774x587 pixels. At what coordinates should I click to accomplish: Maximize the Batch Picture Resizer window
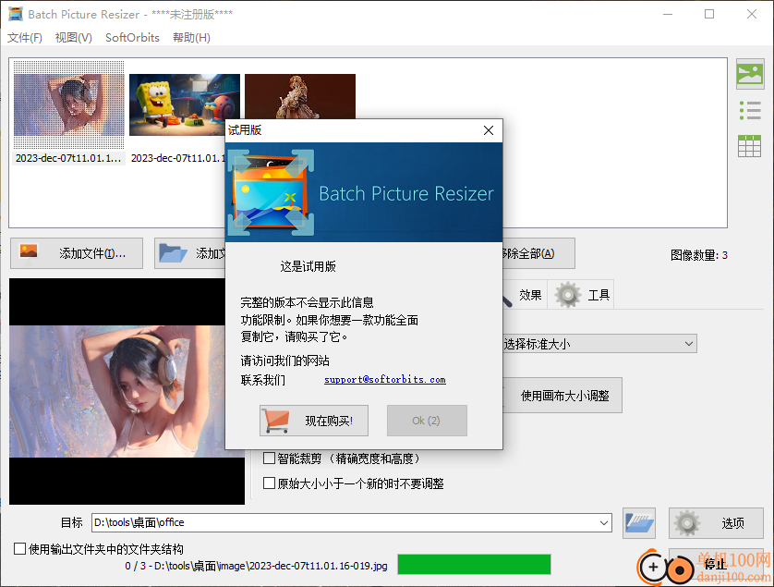click(x=709, y=15)
